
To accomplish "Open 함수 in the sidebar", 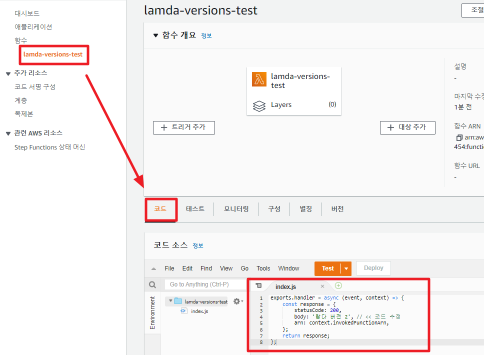I will point(20,40).
